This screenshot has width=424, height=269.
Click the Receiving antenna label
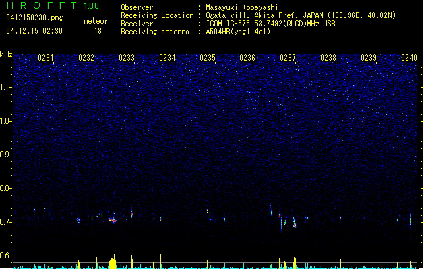coord(155,32)
